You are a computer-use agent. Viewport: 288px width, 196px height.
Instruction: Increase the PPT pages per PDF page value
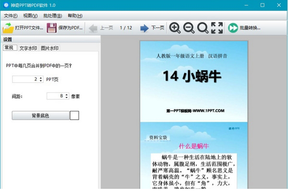tap(41, 78)
